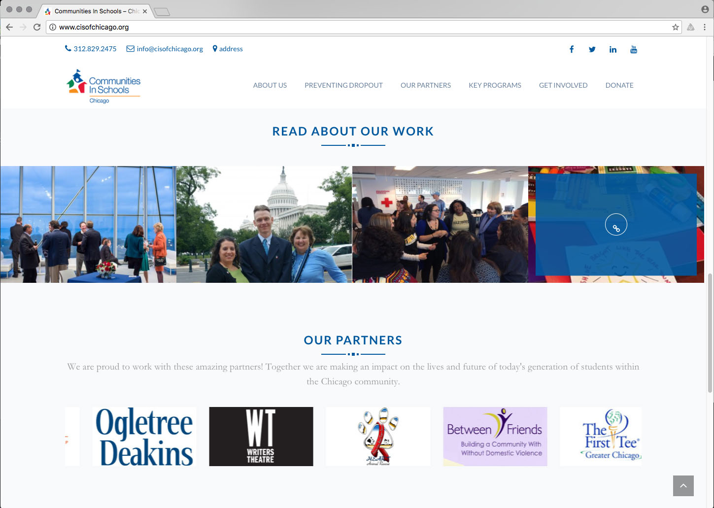The width and height of the screenshot is (714, 508).
Task: Open the Preventing Dropout menu
Action: pos(343,85)
